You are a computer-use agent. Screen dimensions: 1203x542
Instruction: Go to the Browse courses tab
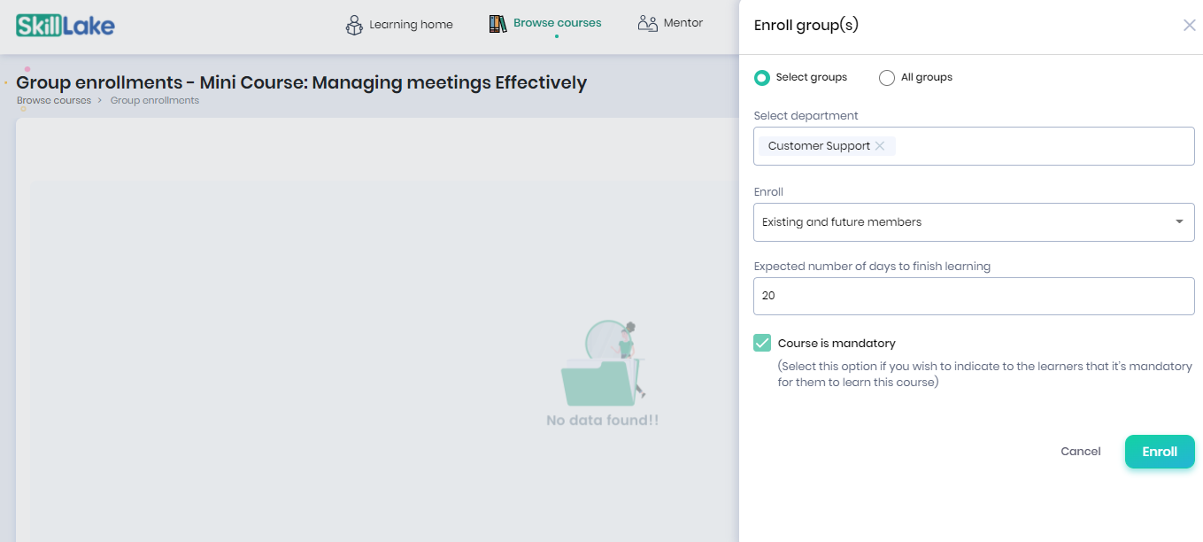pos(545,24)
